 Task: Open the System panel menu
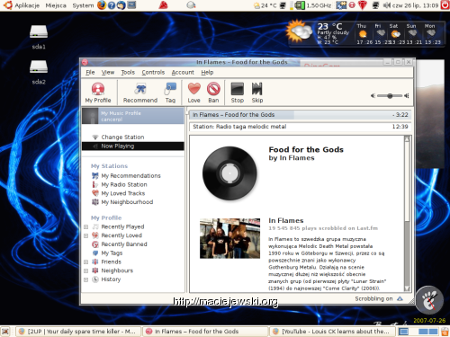[83, 5]
